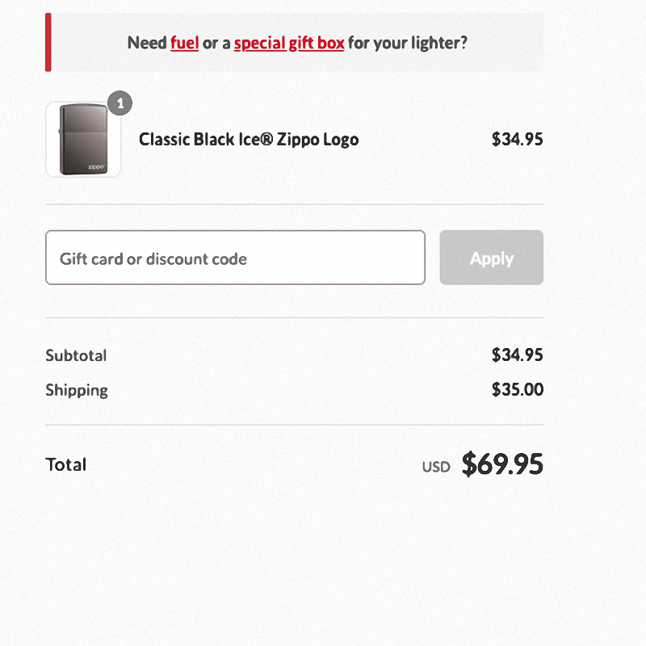Focus the gift card or discount code field
The image size is (646, 646).
pyautogui.click(x=235, y=258)
